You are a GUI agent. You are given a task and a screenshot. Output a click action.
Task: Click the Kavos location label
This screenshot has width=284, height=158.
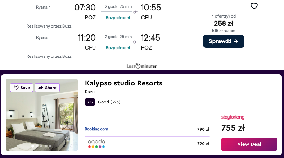point(91,92)
